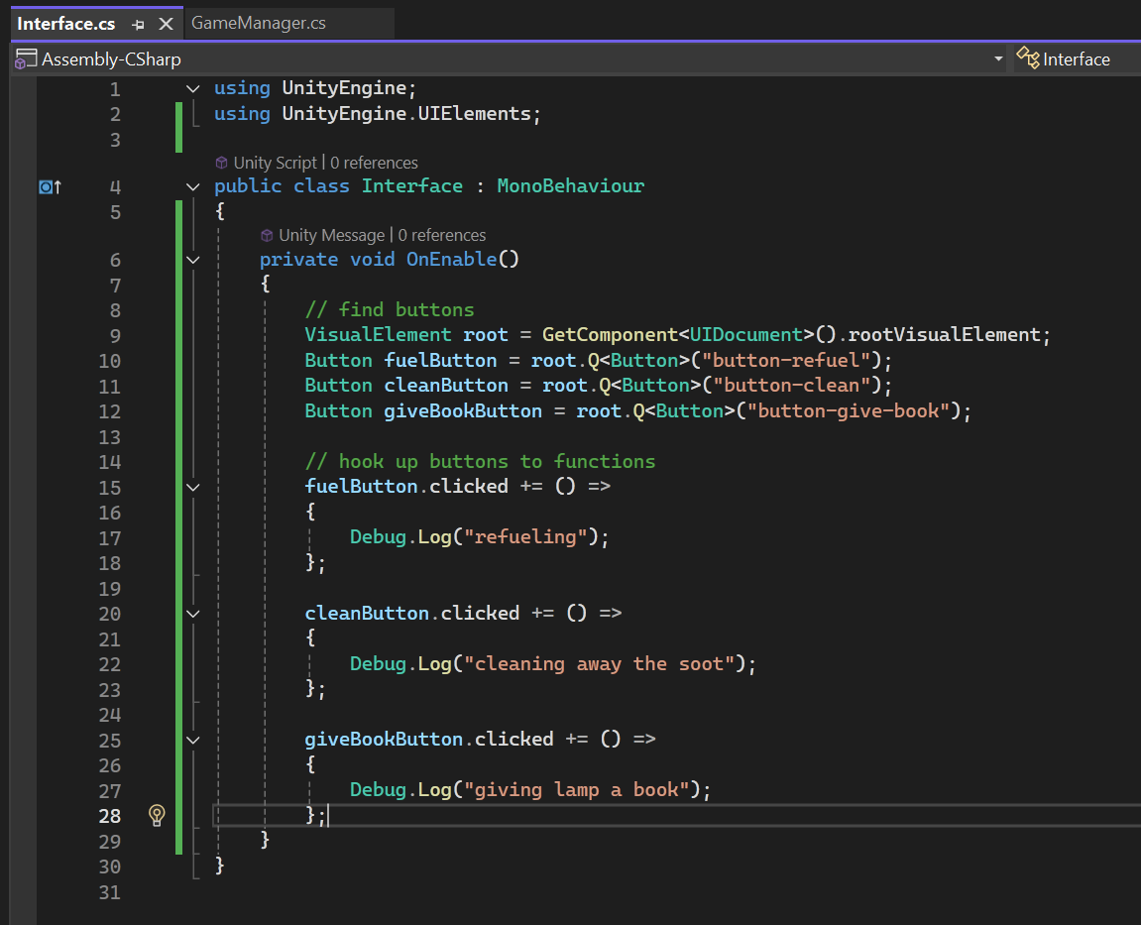Image resolution: width=1141 pixels, height=925 pixels.
Task: Click the Unity Message cube icon
Action: [267, 235]
